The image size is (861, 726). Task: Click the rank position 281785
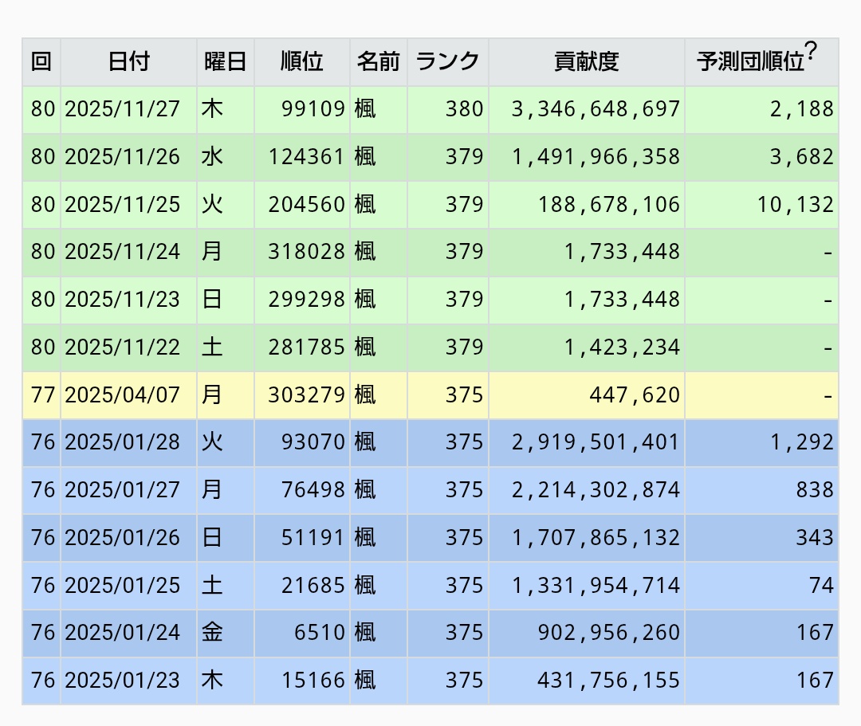pyautogui.click(x=306, y=347)
